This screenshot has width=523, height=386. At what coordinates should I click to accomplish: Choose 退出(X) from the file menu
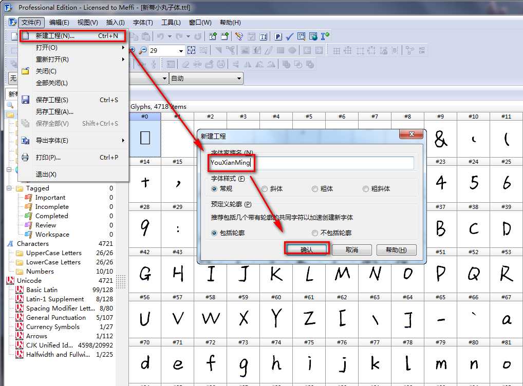tap(73, 175)
